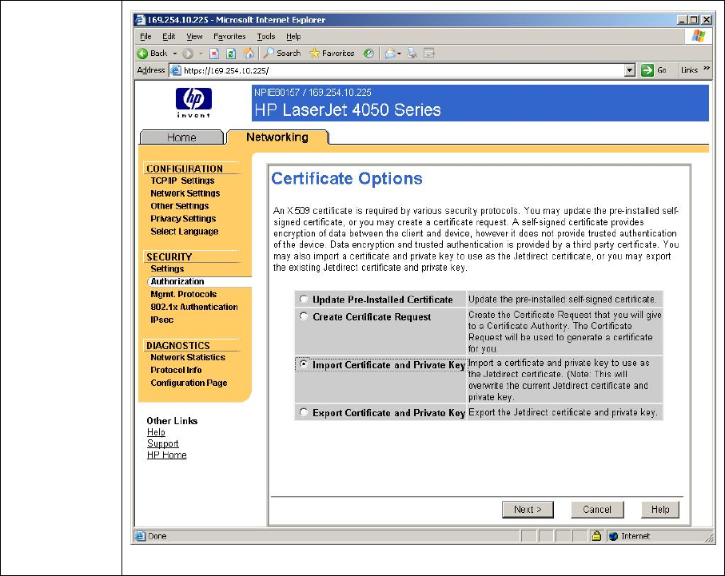Switch to the Networking tab

pos(277,137)
